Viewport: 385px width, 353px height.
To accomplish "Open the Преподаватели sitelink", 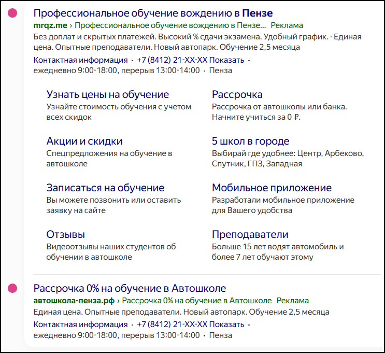I will [x=250, y=234].
